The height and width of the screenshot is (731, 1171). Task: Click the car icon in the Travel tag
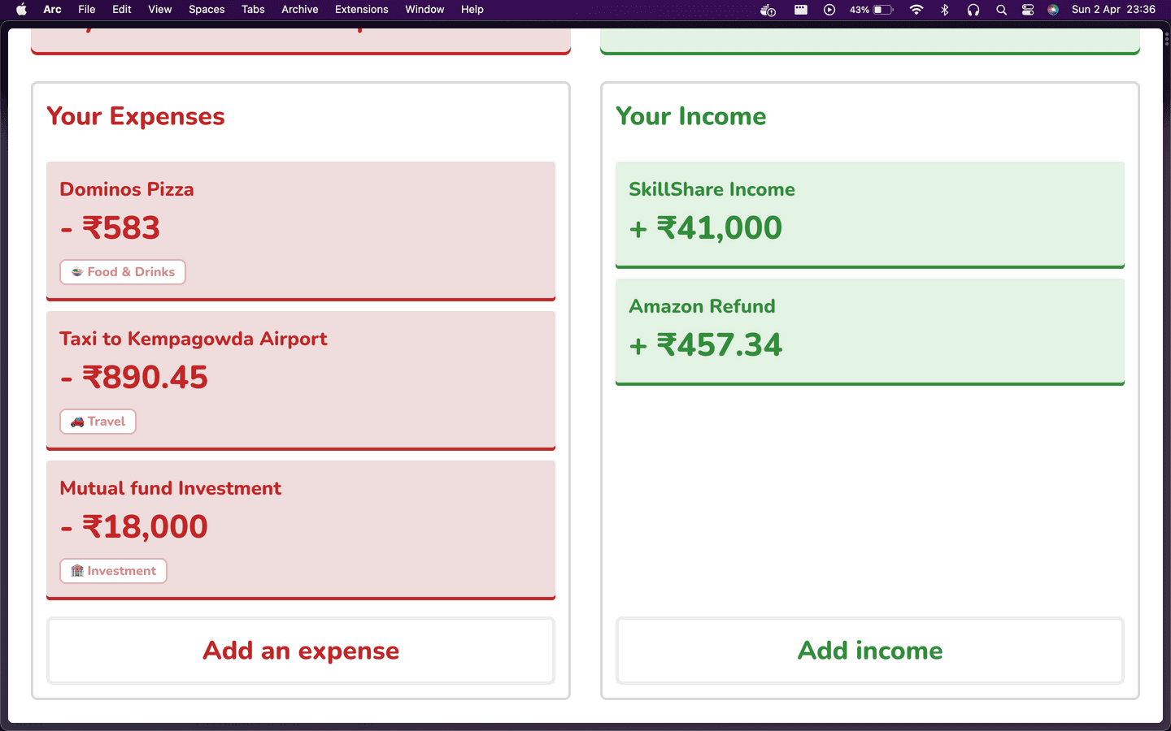[77, 422]
